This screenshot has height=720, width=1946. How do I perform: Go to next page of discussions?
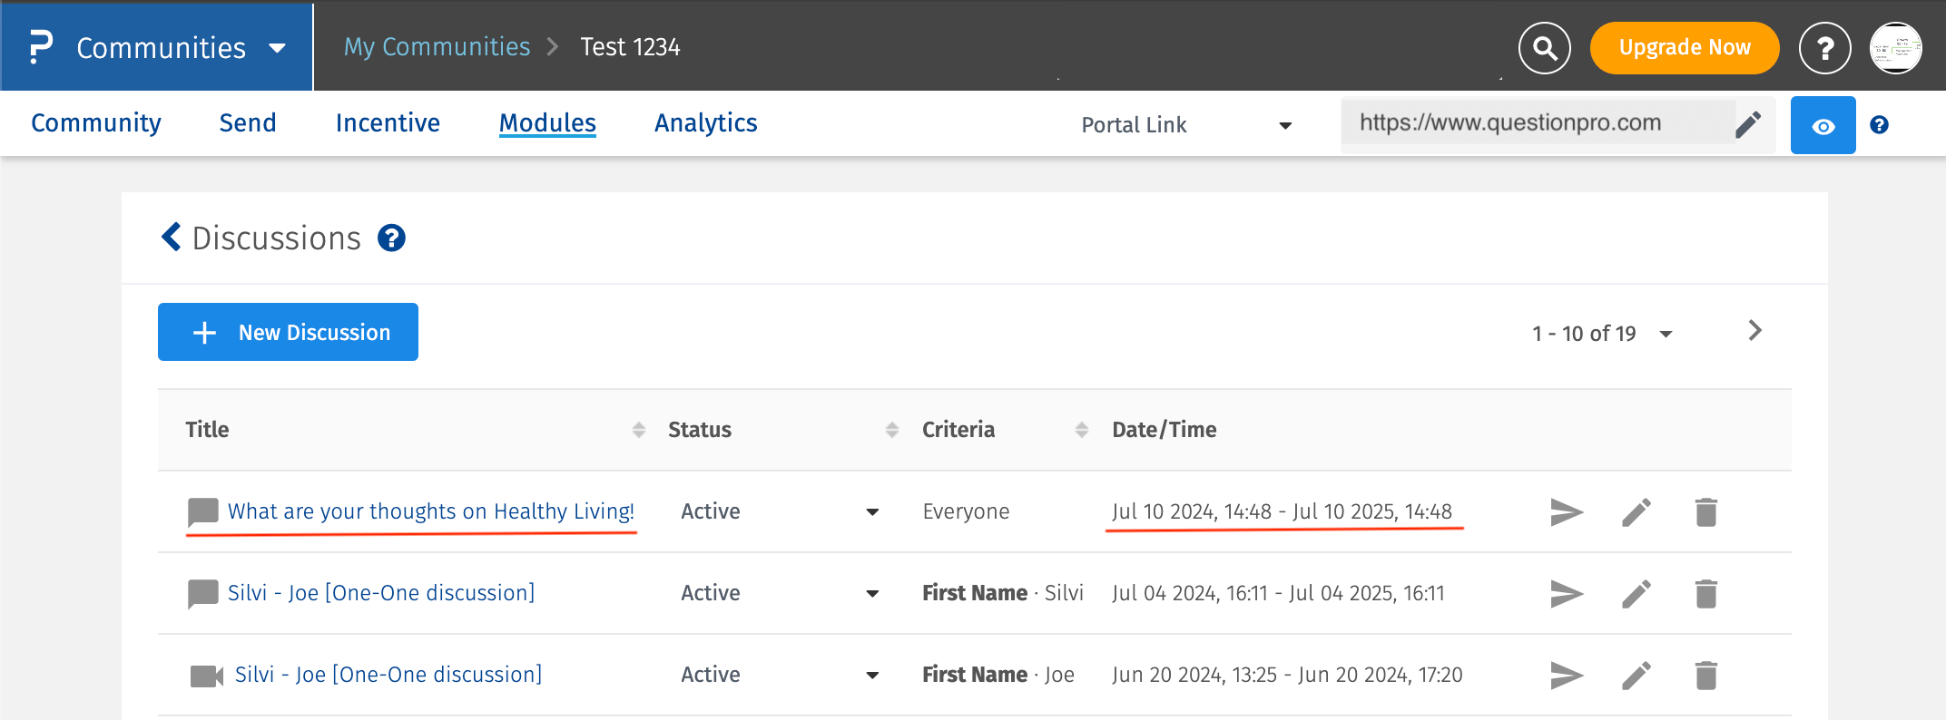click(x=1754, y=331)
